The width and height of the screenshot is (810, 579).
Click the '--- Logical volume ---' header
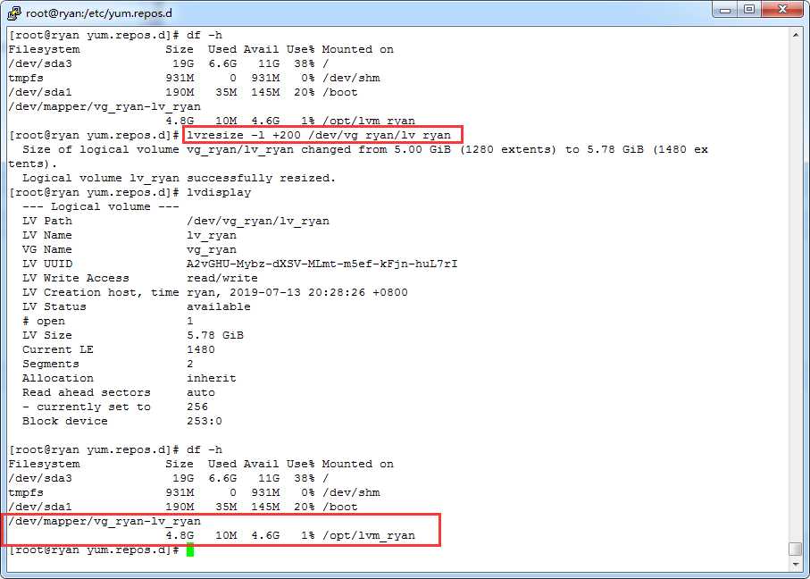tap(101, 206)
